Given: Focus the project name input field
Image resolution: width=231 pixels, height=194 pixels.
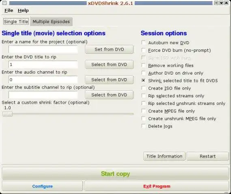Looking at the screenshot, I should pos(43,49).
